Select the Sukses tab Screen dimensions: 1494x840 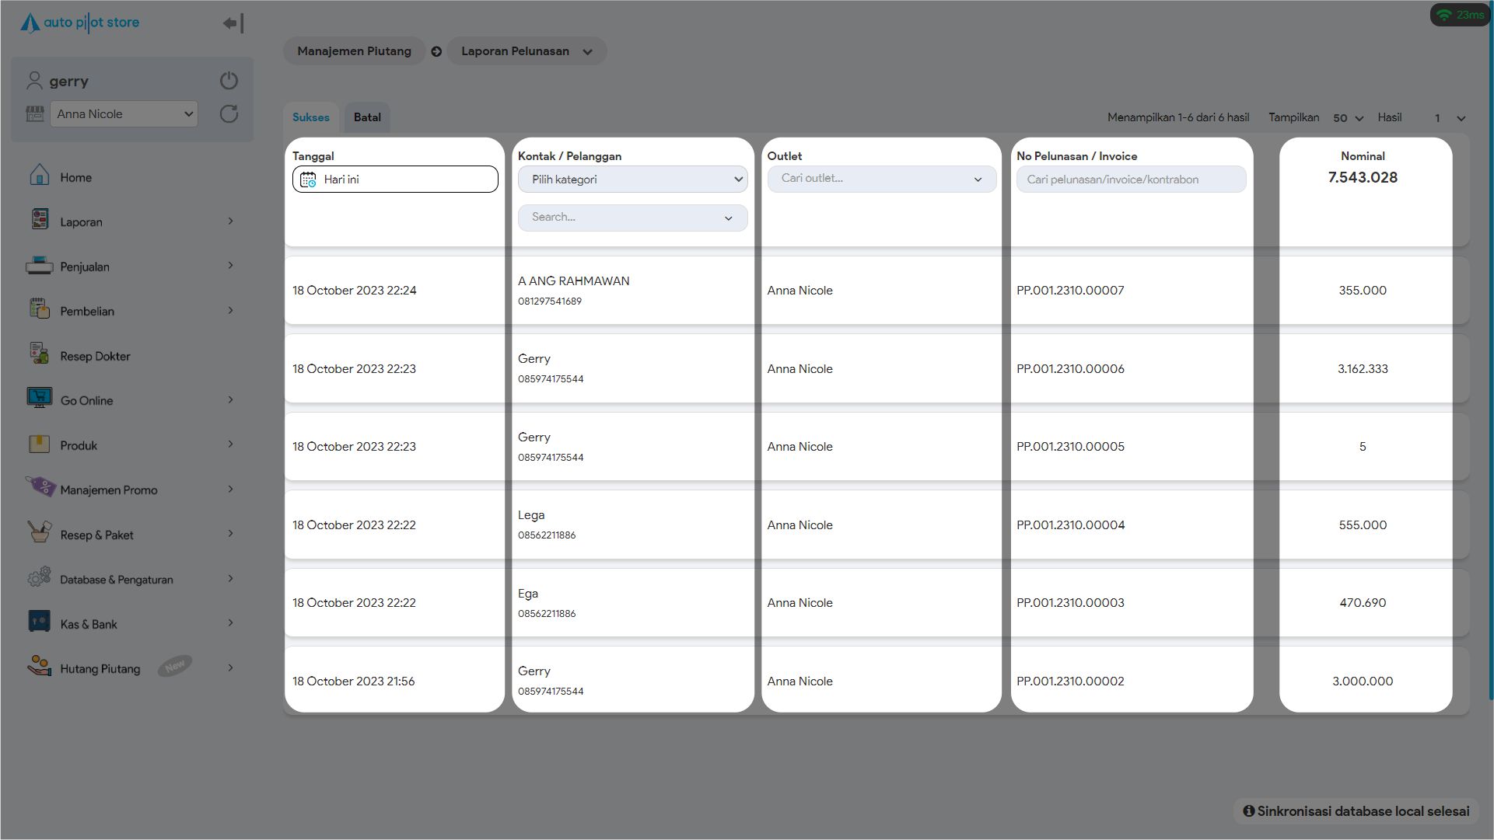[x=310, y=117]
